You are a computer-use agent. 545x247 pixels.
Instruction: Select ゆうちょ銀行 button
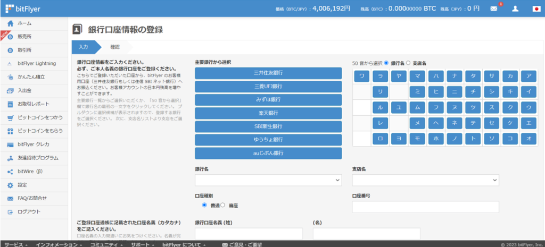point(268,140)
